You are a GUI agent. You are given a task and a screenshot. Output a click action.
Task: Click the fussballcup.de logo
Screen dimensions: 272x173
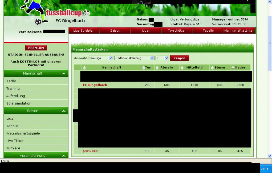(67, 12)
